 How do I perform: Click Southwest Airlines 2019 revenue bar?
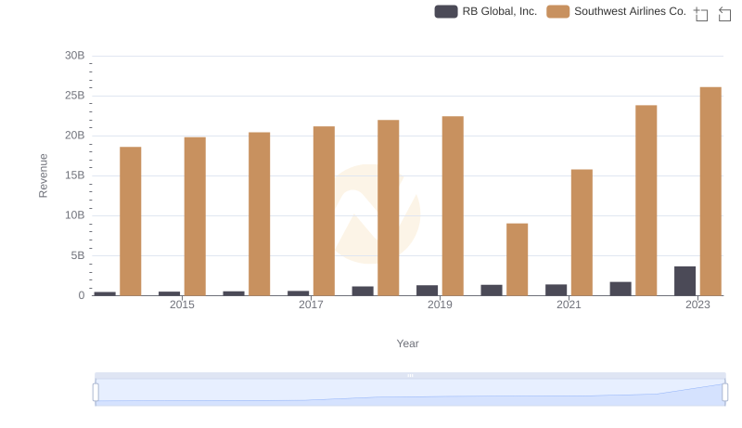coord(453,206)
